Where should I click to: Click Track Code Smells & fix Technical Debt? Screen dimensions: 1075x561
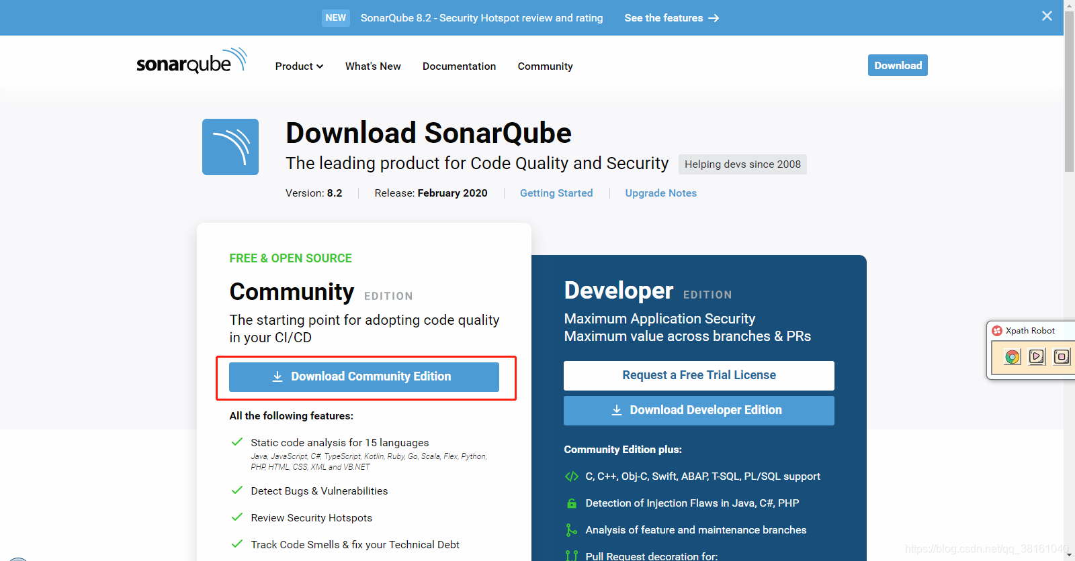point(355,545)
